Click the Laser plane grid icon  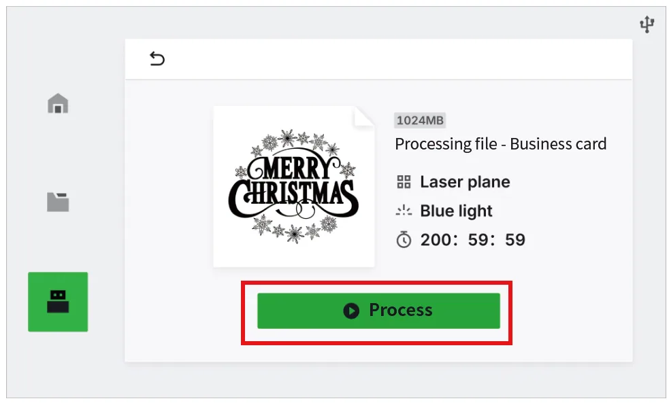(404, 182)
